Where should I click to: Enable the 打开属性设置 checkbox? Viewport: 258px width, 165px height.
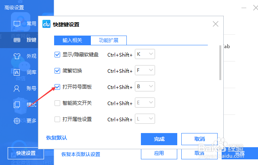pos(57,119)
